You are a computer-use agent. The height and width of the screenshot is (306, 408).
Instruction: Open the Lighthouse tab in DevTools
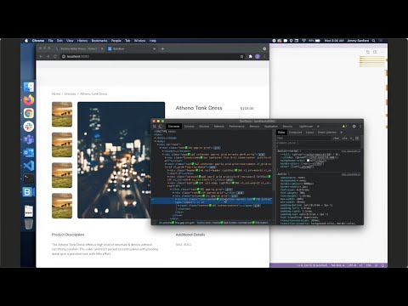306,127
